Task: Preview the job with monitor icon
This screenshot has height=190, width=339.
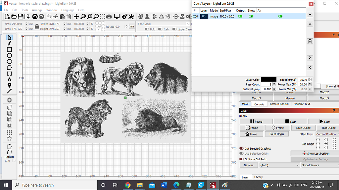Action: coord(117,17)
